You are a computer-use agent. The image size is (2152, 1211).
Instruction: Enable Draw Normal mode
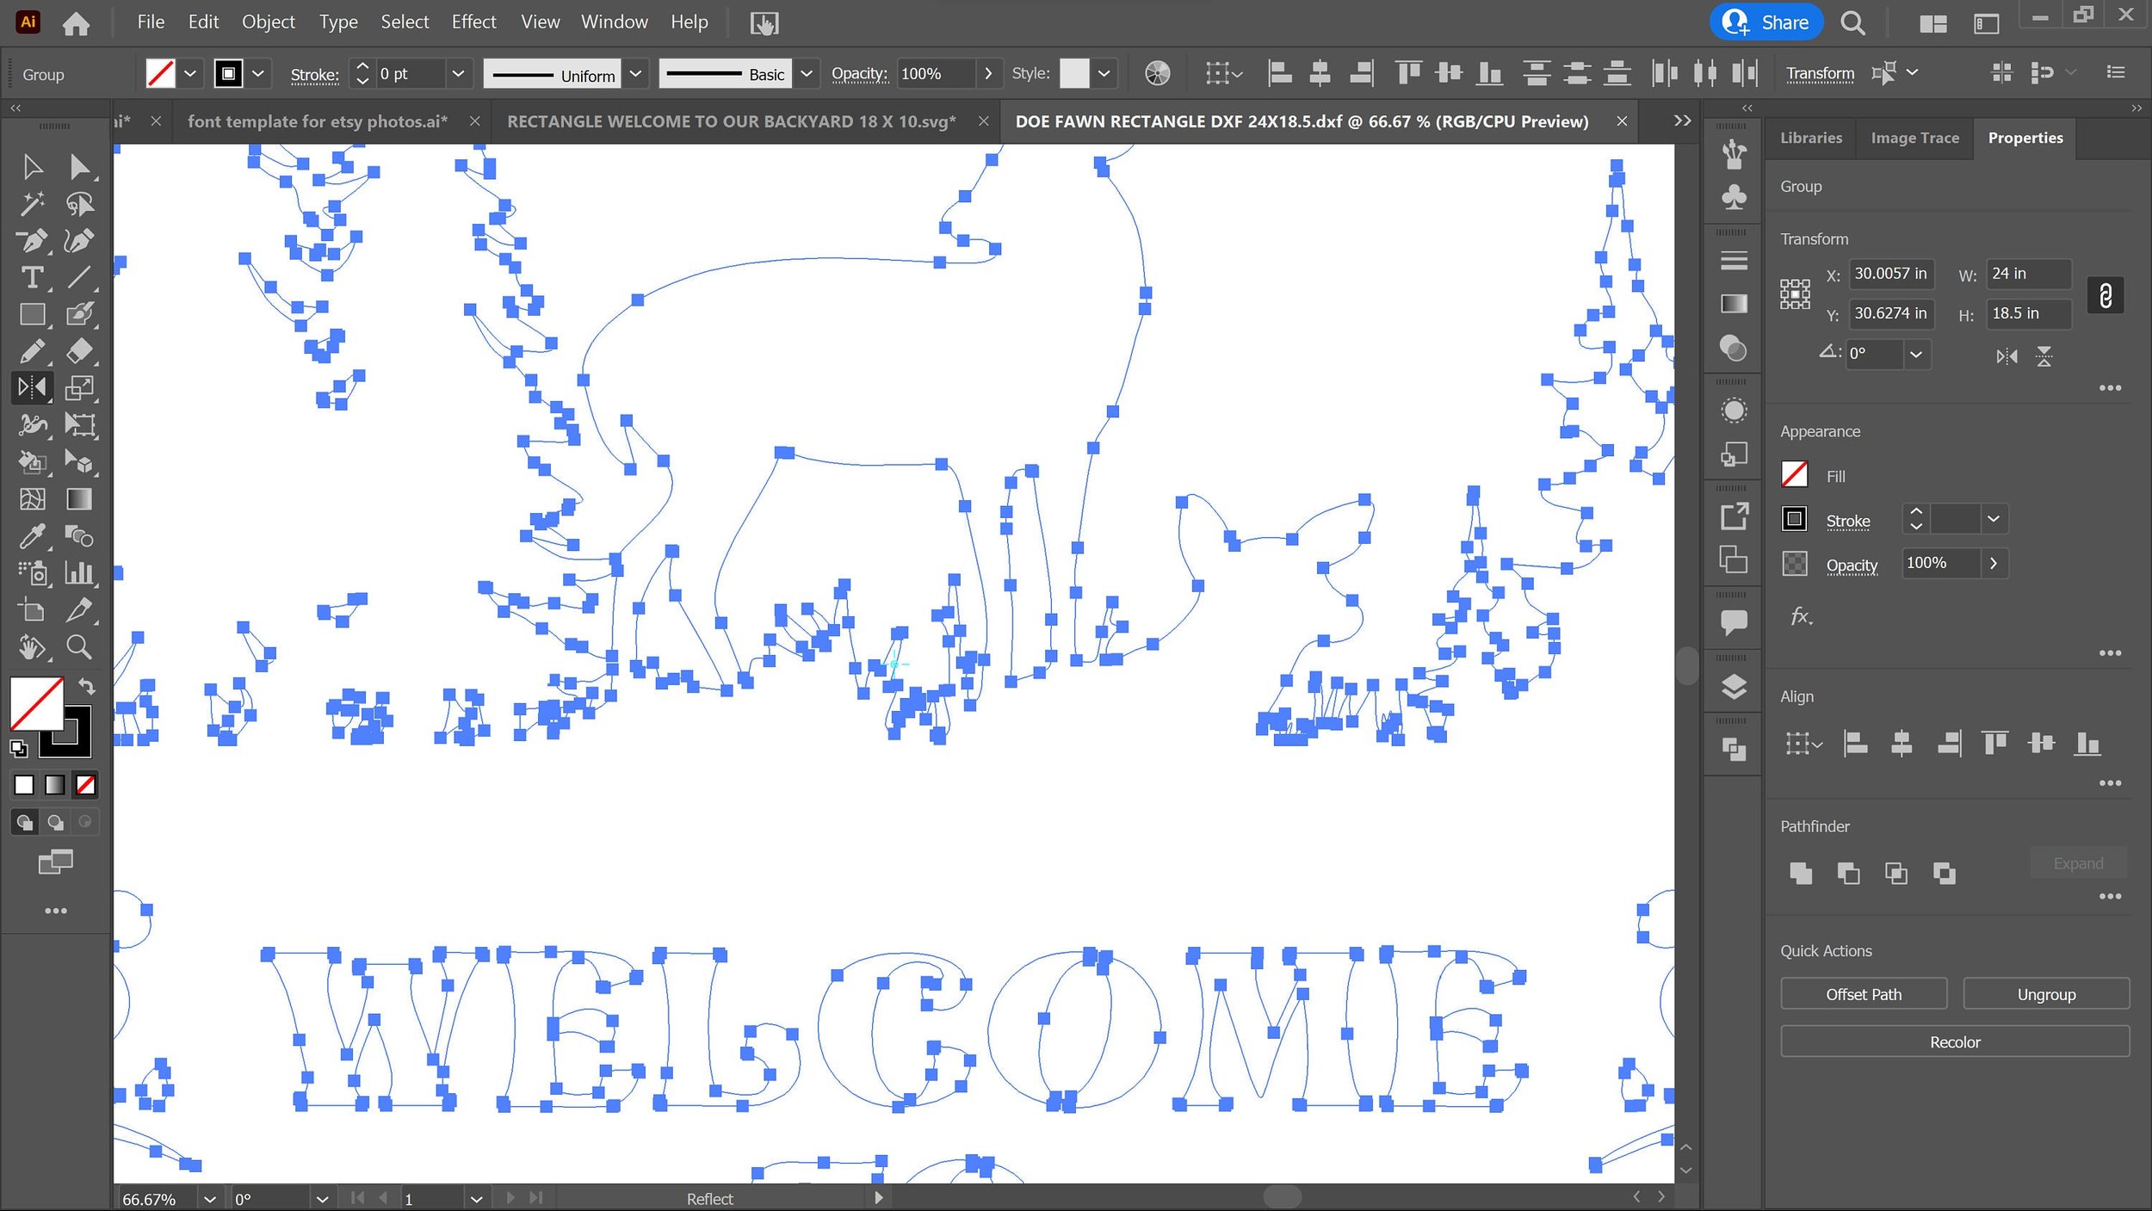tap(25, 822)
